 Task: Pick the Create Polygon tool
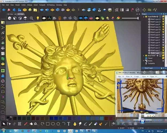pos(58,124)
